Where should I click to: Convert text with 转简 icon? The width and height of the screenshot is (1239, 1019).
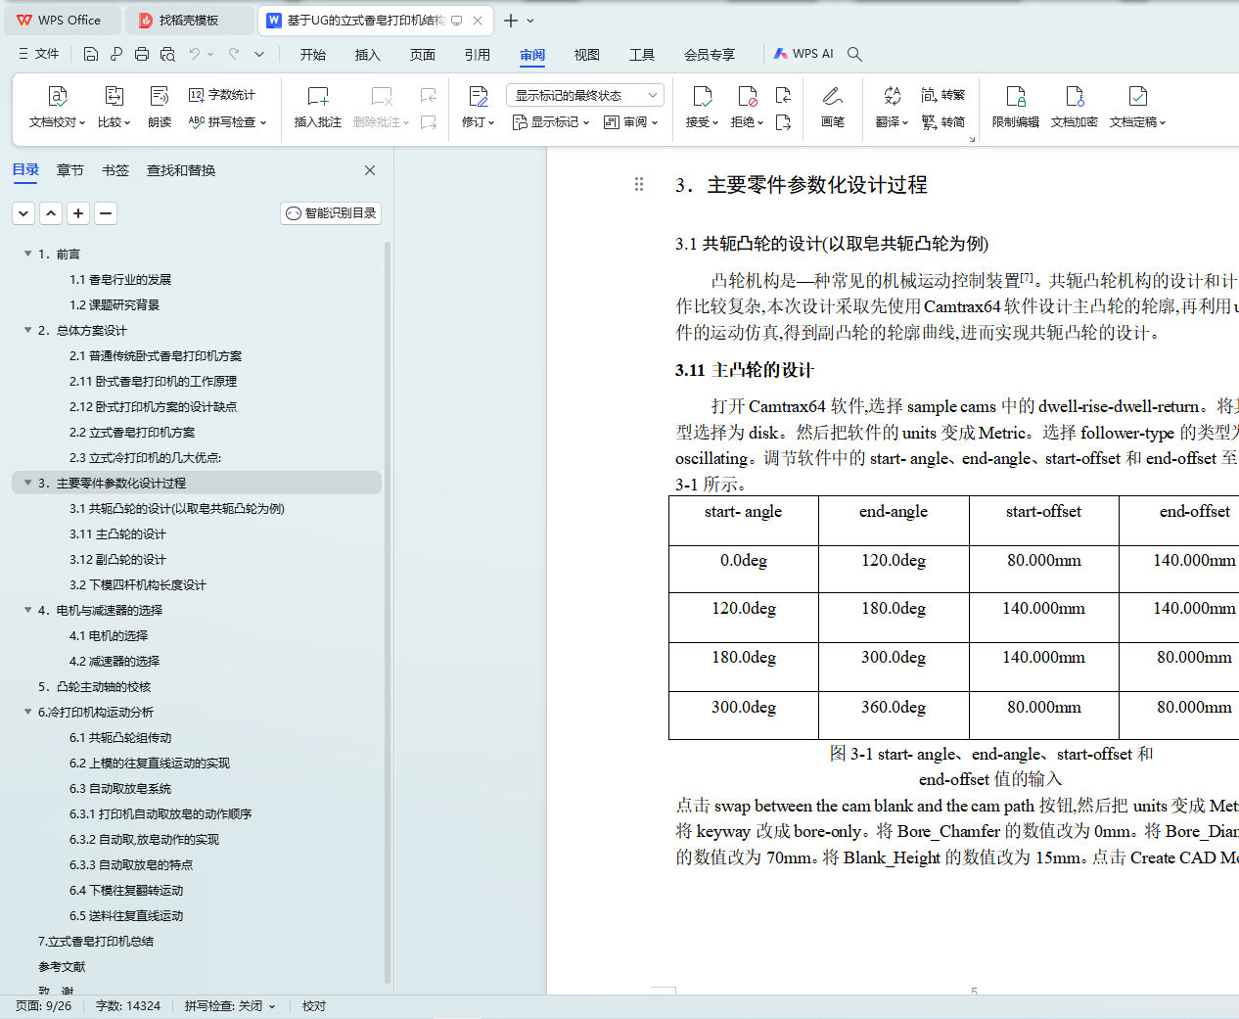pyautogui.click(x=943, y=122)
